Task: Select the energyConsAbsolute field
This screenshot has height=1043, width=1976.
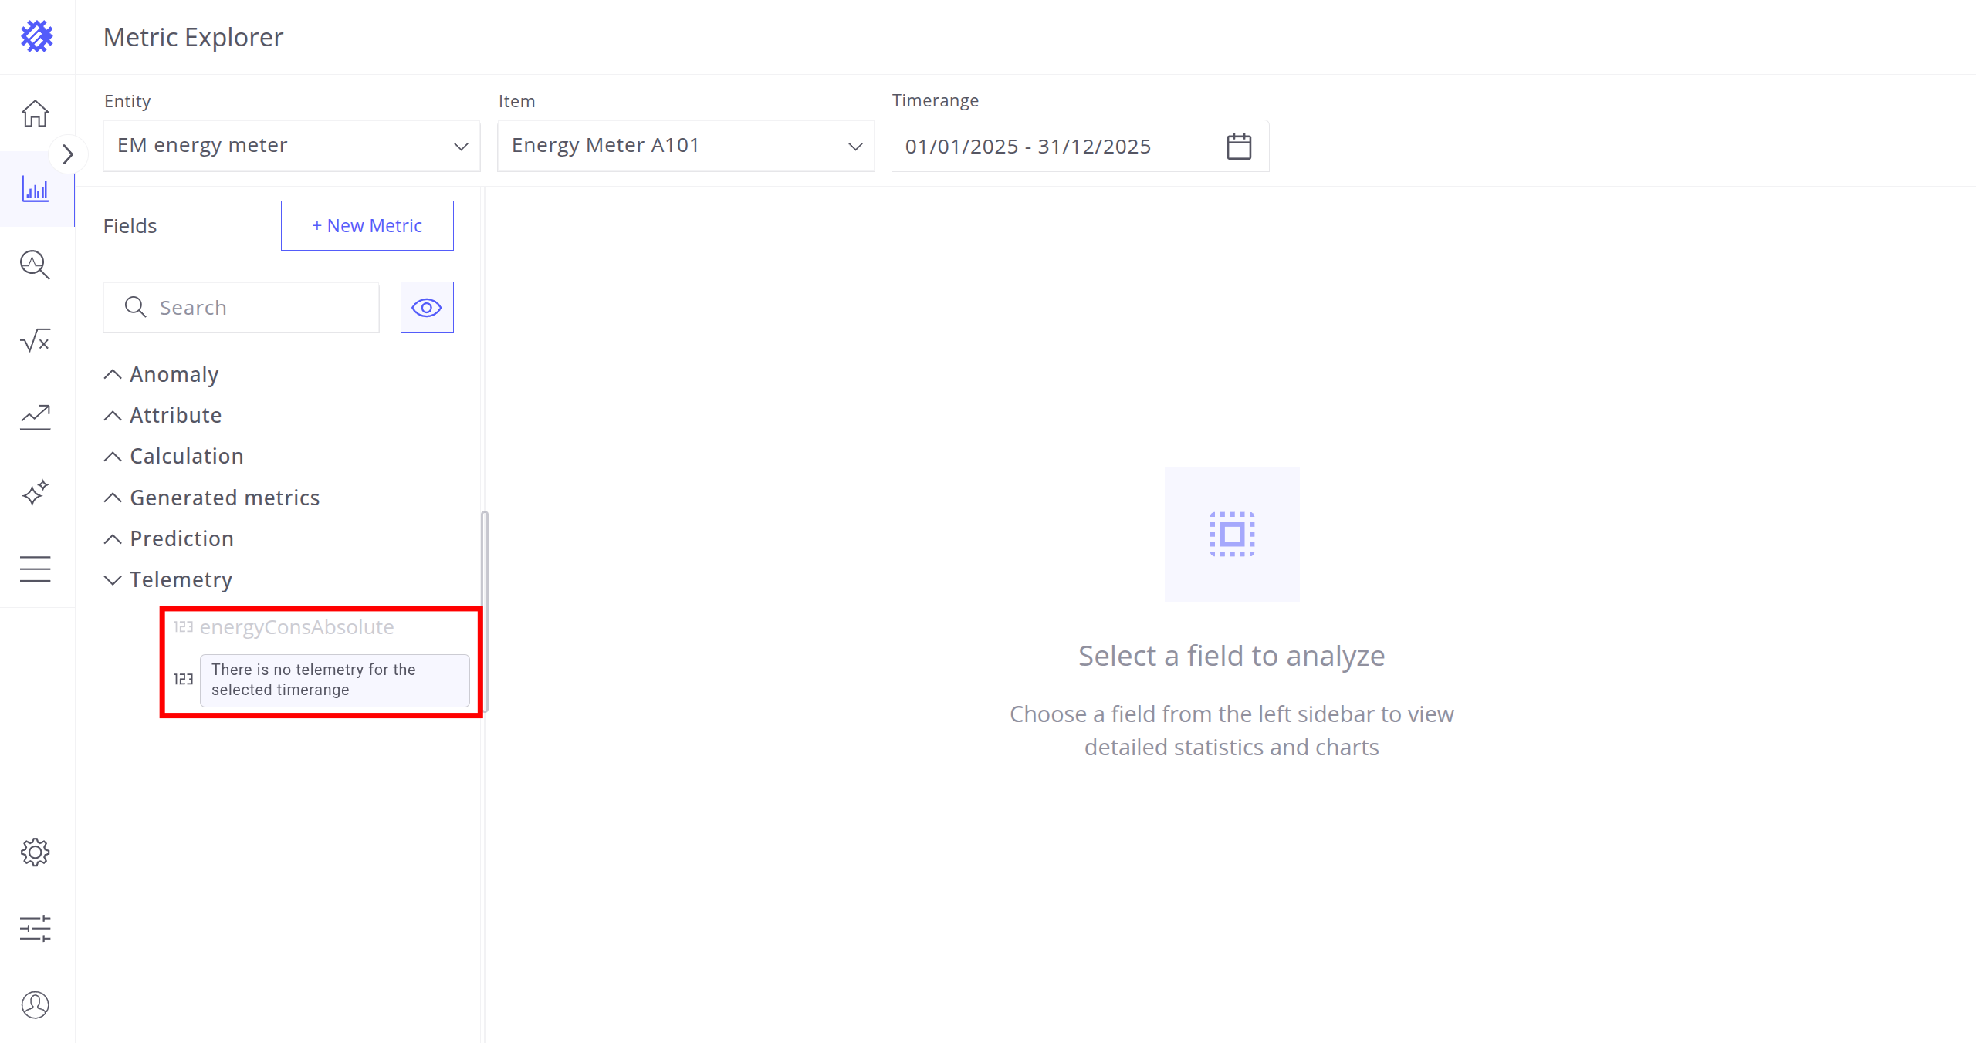Action: [x=296, y=627]
